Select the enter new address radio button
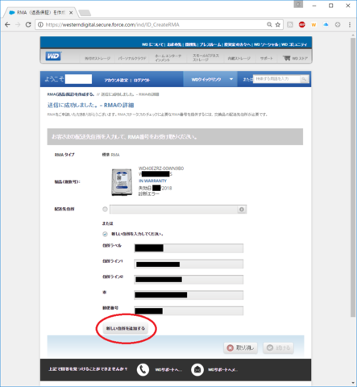The image size is (357, 387). coord(105,234)
